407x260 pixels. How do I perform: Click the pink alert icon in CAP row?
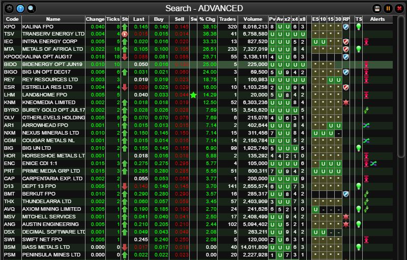point(366,179)
